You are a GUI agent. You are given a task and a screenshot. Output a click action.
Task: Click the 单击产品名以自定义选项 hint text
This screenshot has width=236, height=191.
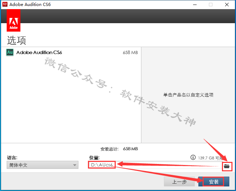click(188, 95)
